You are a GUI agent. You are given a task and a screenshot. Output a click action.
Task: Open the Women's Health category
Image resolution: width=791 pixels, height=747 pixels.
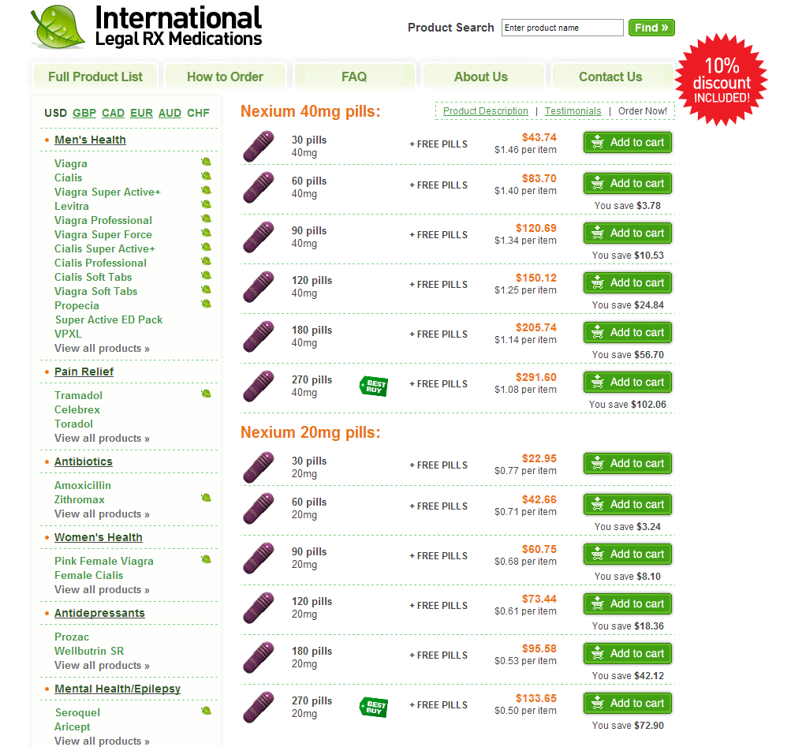click(x=99, y=537)
